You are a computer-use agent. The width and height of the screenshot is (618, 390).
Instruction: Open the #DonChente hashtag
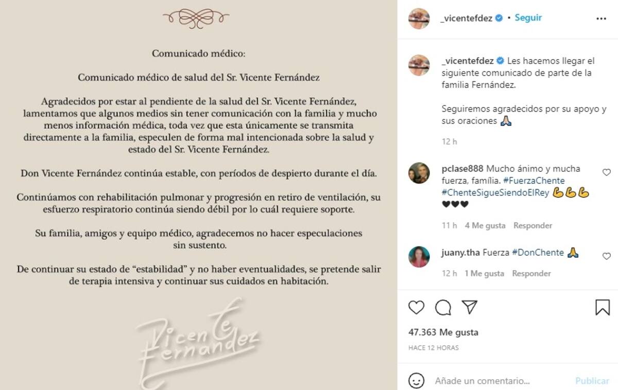coord(538,253)
